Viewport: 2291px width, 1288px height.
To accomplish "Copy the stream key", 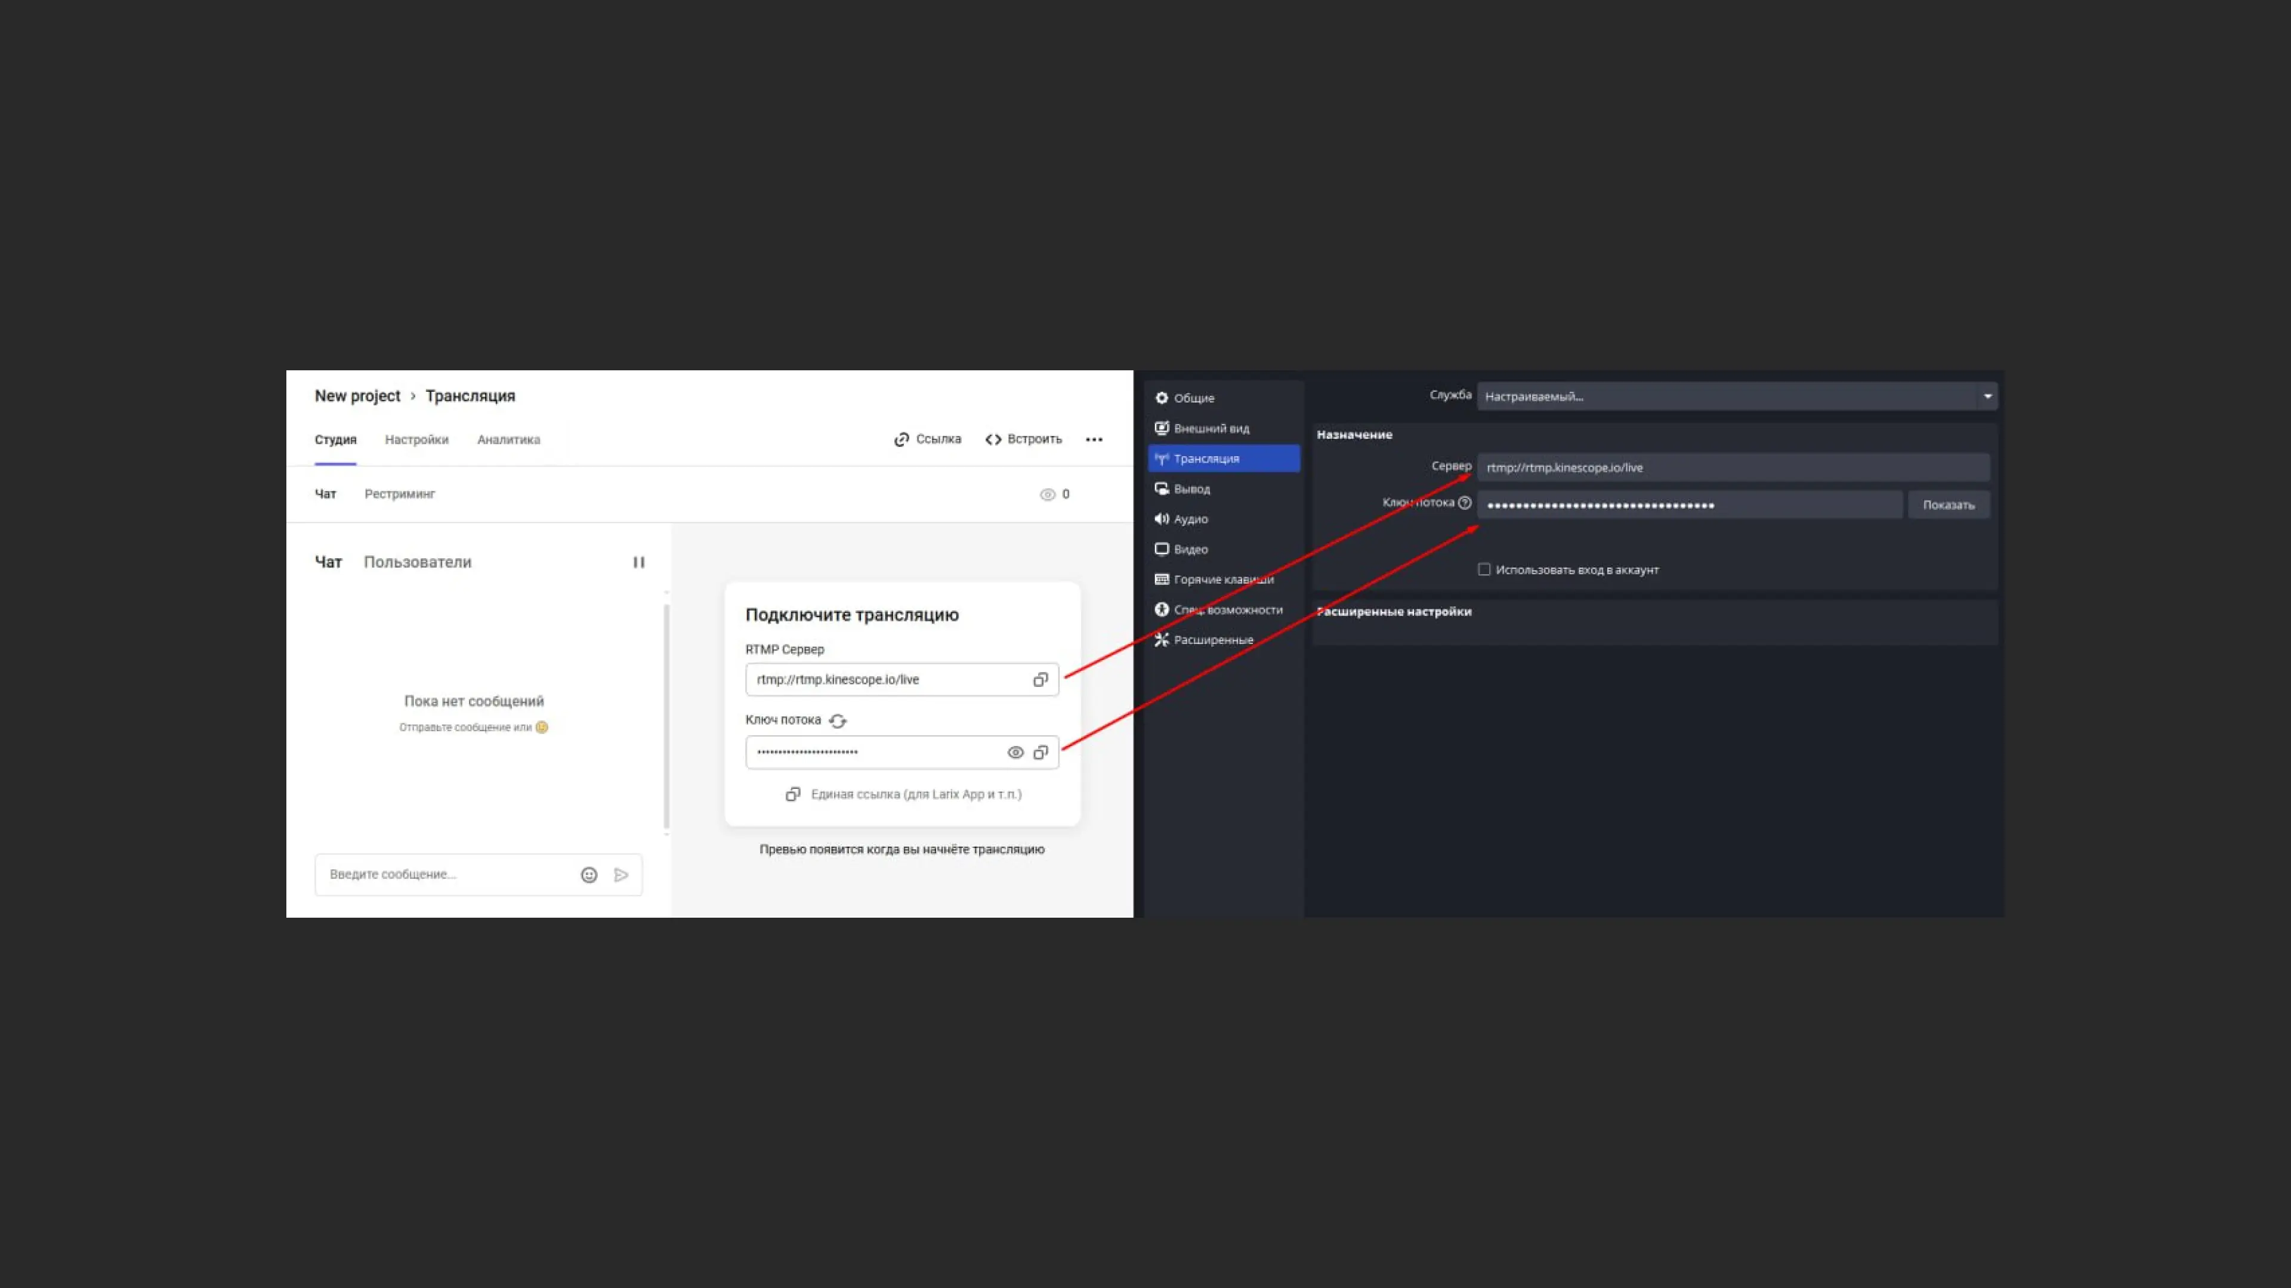I will 1040,753.
